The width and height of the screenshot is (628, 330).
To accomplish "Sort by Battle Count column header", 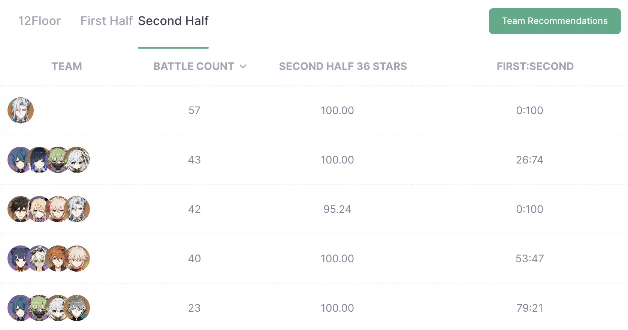I will click(x=194, y=66).
